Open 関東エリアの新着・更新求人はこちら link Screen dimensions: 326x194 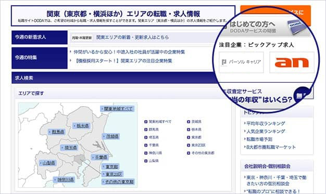132,37
